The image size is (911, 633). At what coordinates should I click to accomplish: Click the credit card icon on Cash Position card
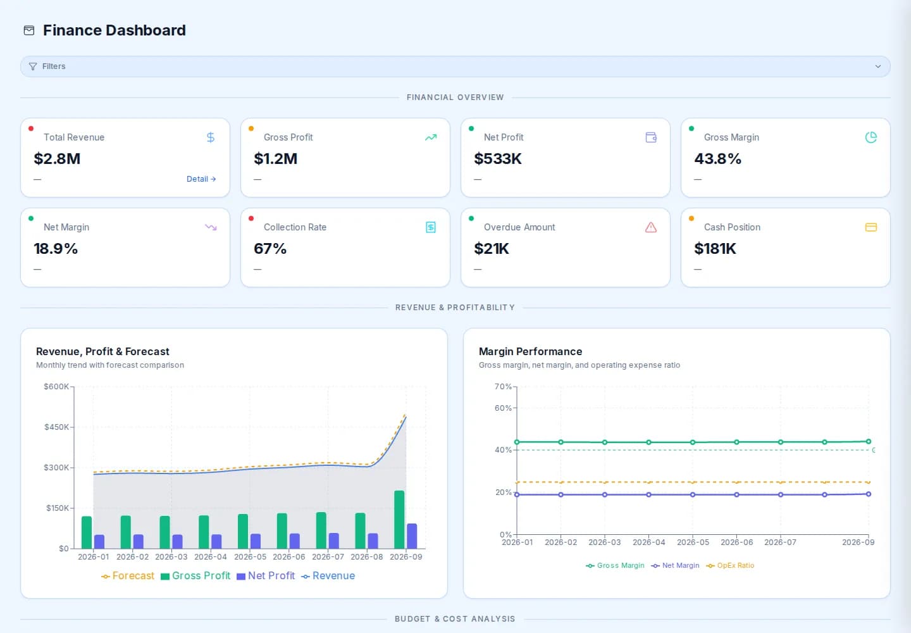pyautogui.click(x=871, y=227)
